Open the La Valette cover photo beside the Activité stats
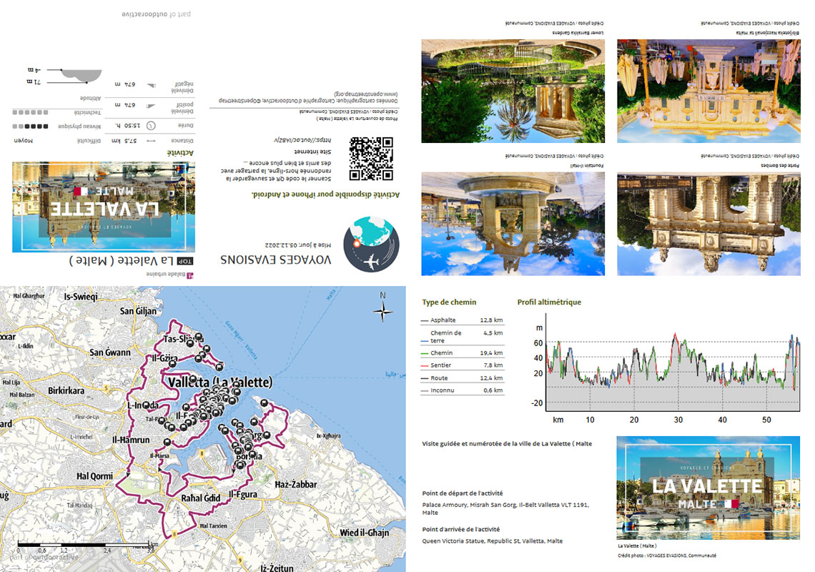This screenshot has height=572, width=815. click(x=104, y=207)
